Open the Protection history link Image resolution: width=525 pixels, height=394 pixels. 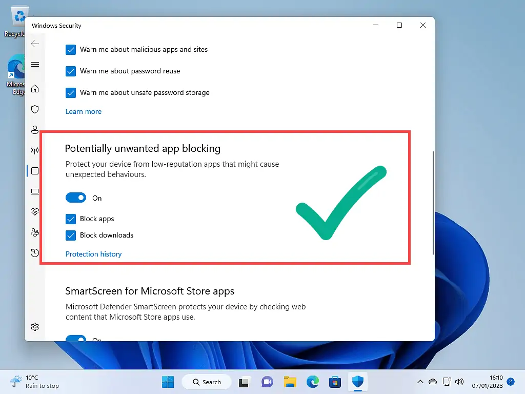pos(94,254)
